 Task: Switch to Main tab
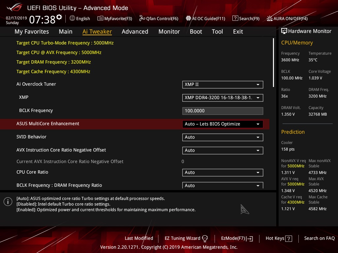point(66,32)
